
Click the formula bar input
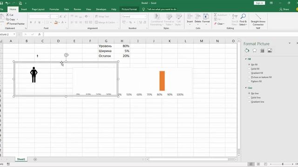point(170,34)
